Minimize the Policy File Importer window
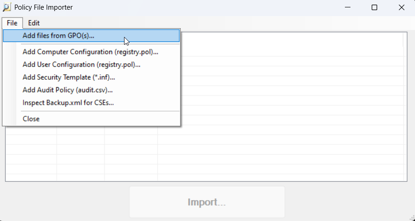415x221 pixels. pyautogui.click(x=348, y=7)
